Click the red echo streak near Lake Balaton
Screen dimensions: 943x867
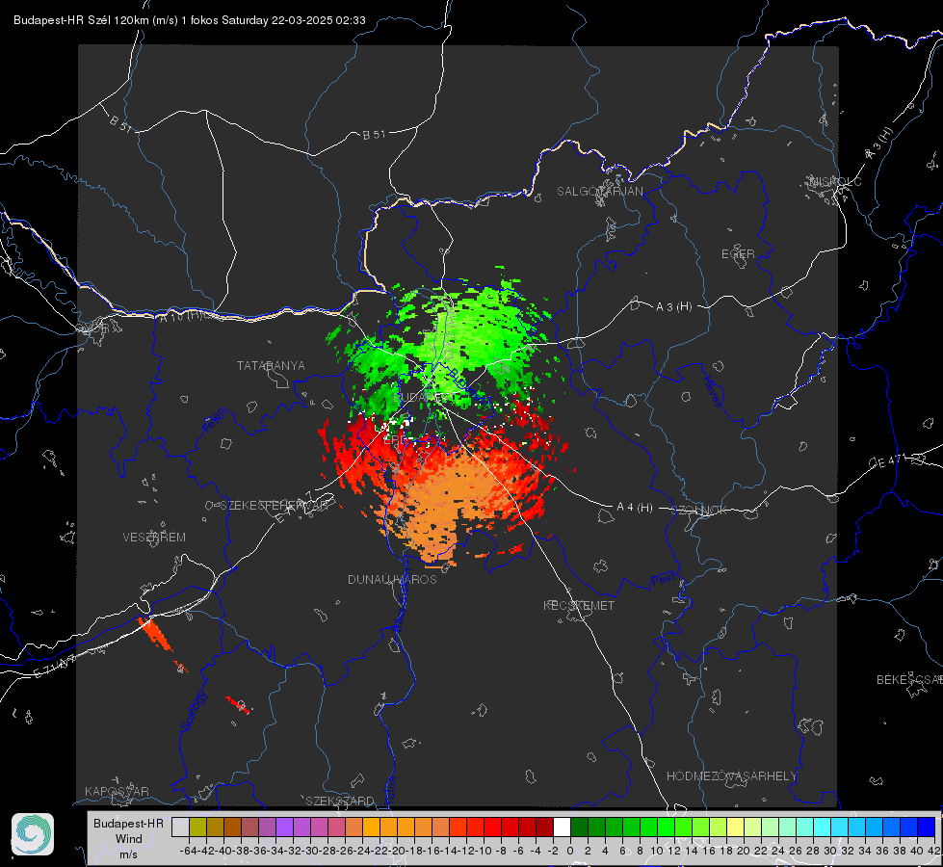[155, 634]
